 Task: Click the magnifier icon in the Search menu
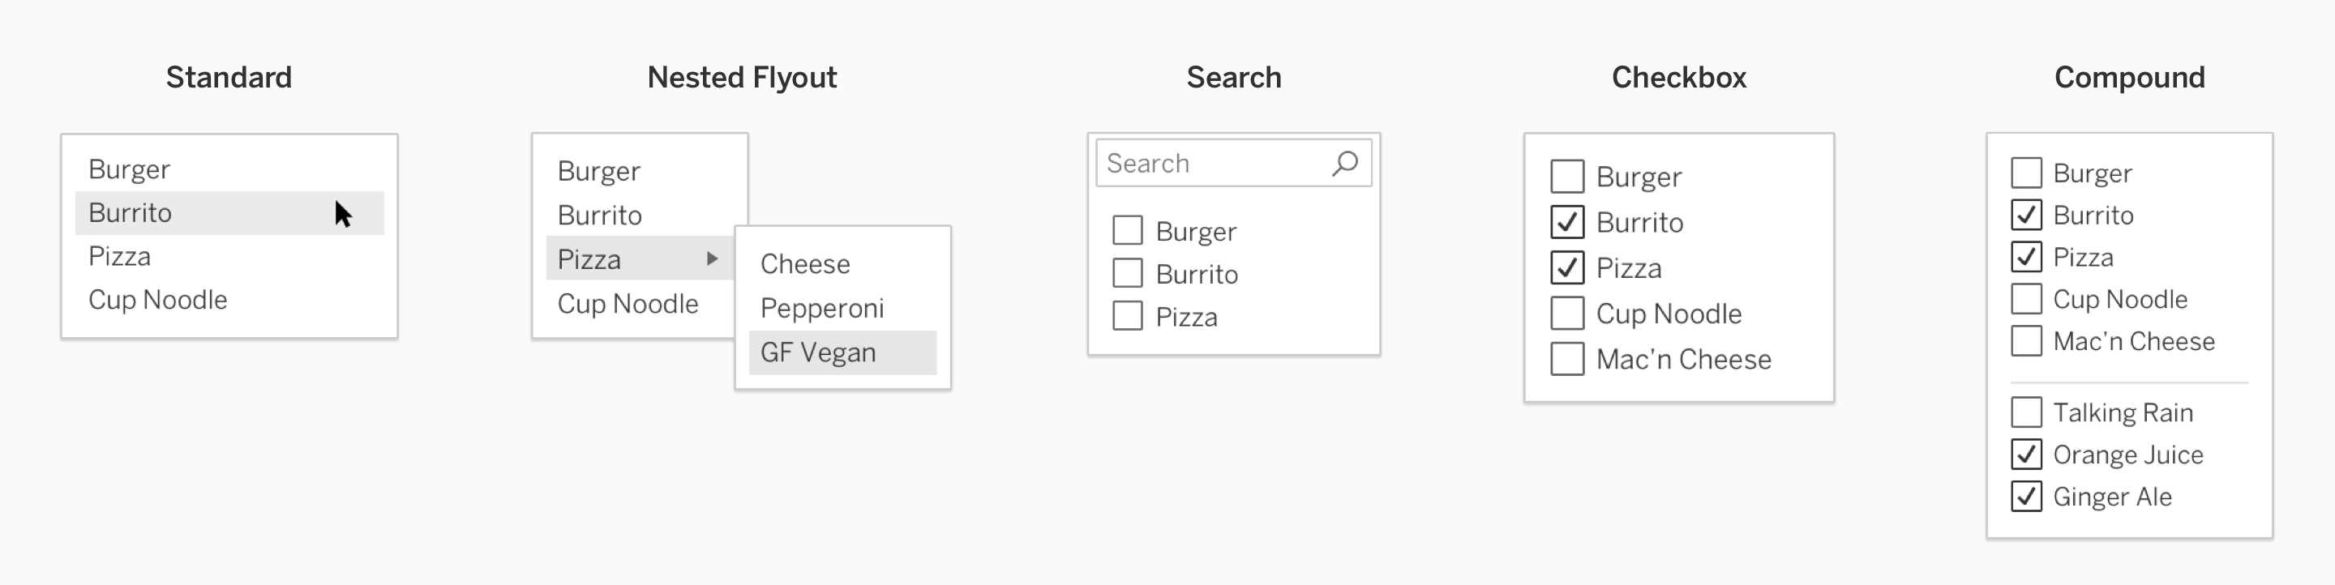(x=1345, y=162)
